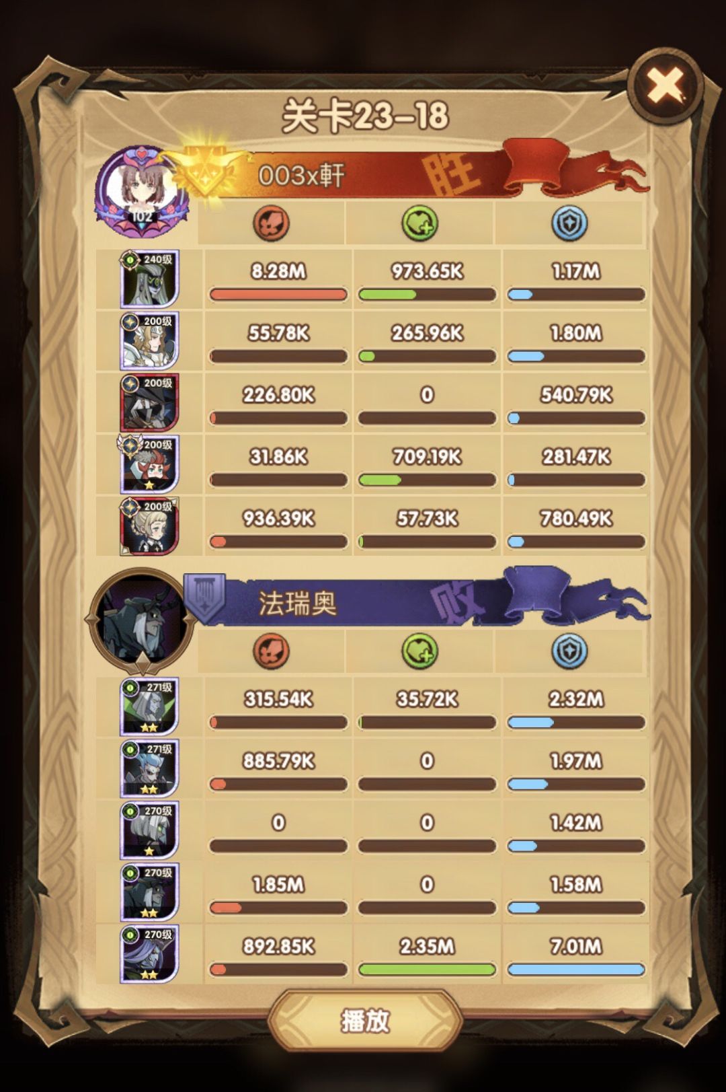The height and width of the screenshot is (1092, 726).
Task: Tap the enemy hero dealing 1.85M damage
Action: [149, 892]
